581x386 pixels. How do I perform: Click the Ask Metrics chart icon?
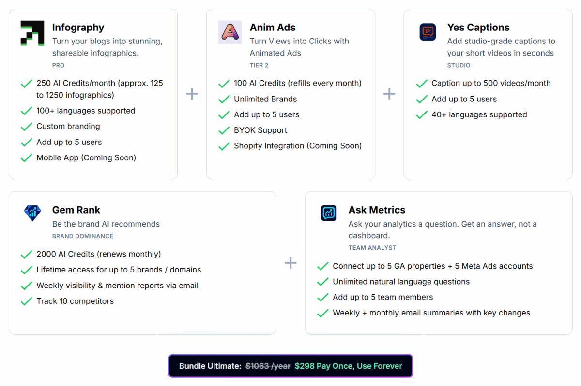(x=329, y=213)
